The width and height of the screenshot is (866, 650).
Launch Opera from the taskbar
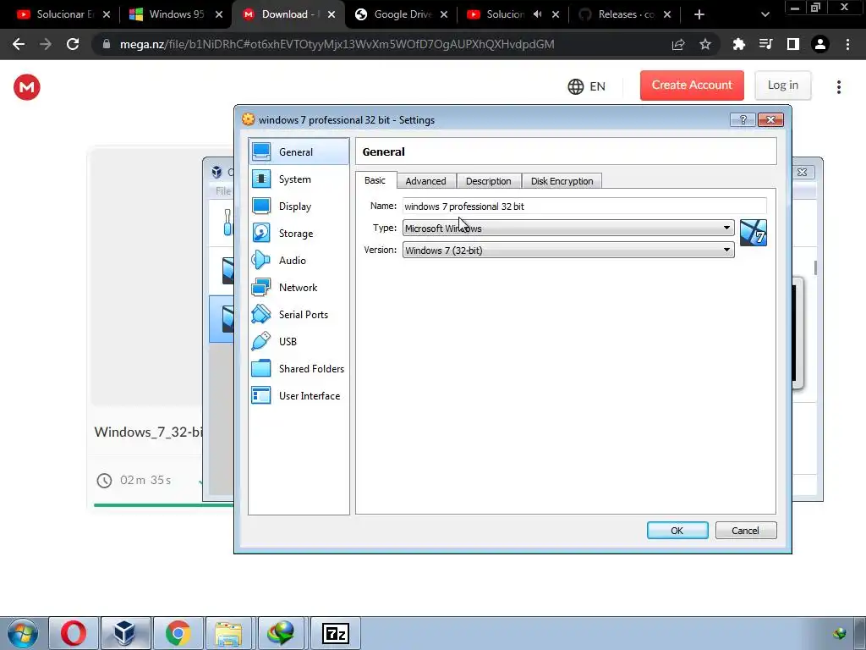click(x=74, y=633)
